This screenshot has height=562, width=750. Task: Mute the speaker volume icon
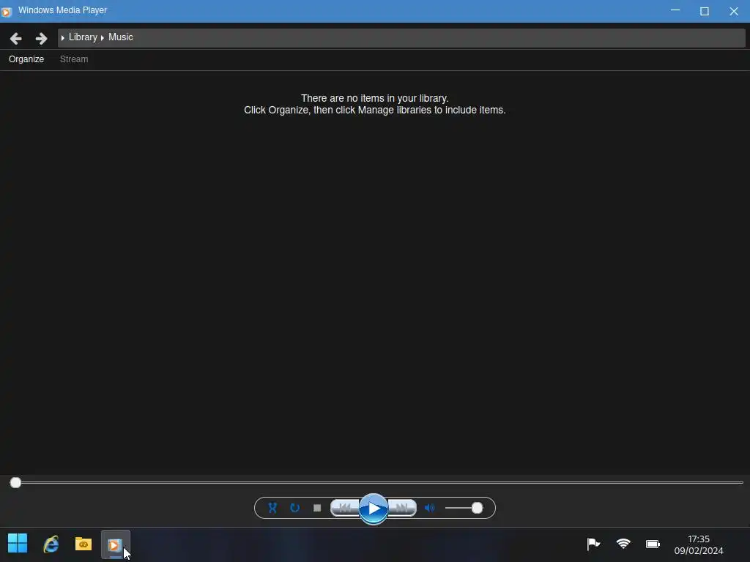pos(429,508)
